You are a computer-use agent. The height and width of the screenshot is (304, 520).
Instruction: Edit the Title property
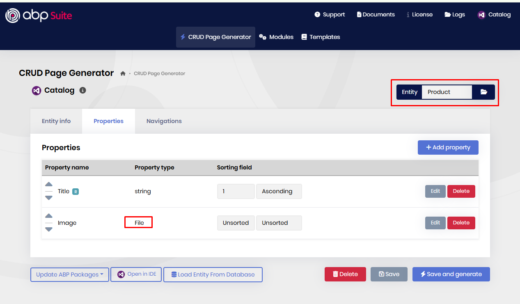[435, 191]
